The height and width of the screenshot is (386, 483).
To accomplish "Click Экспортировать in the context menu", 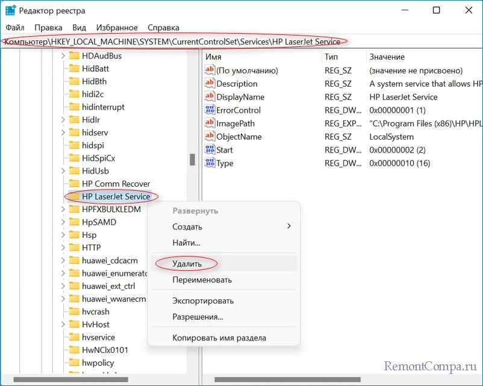I will tap(203, 301).
